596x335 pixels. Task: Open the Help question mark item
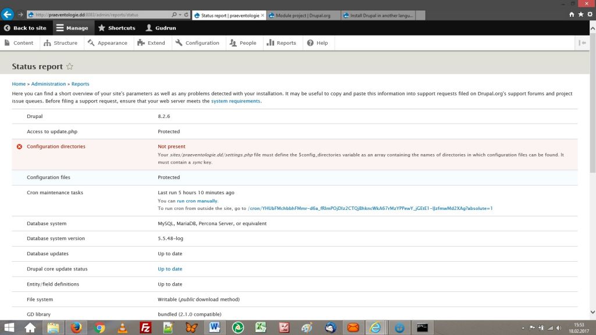click(318, 43)
